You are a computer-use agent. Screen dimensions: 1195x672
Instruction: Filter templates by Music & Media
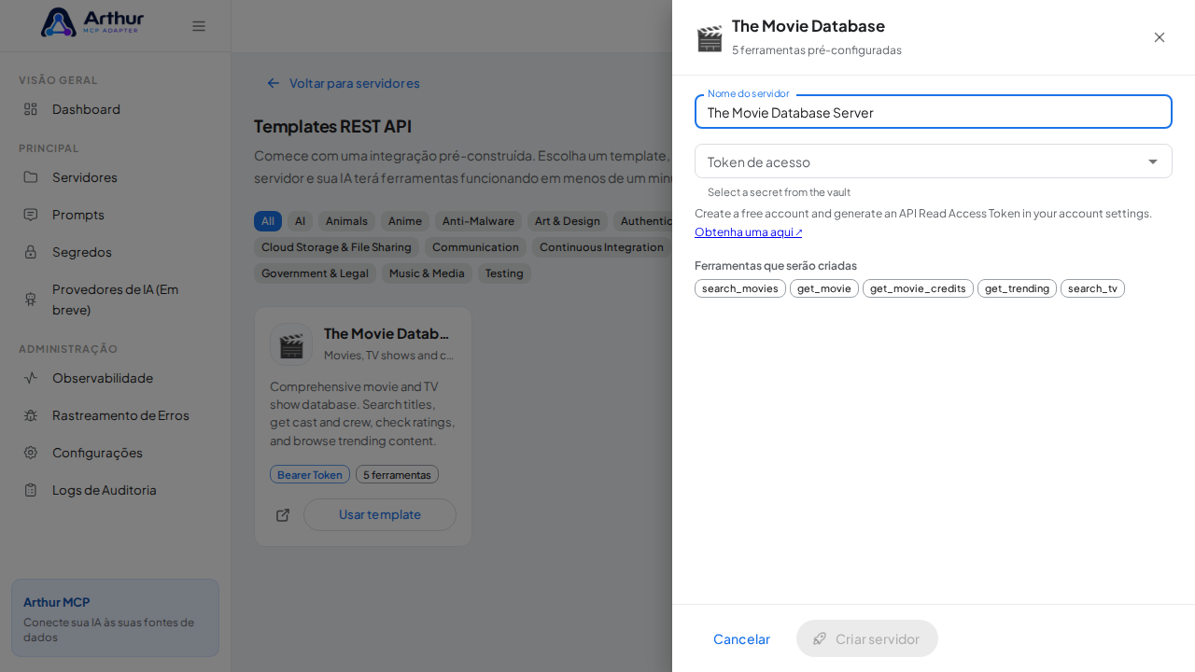point(427,273)
